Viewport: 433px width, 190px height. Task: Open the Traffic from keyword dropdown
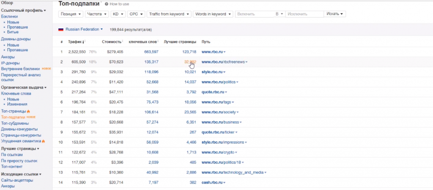(x=169, y=14)
